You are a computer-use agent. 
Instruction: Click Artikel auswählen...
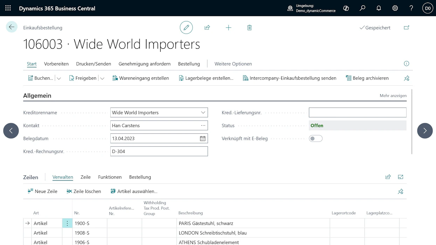[x=134, y=191]
